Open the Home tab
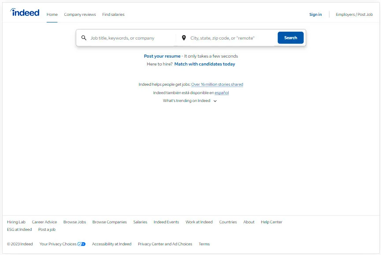Viewport: 381px width, 255px height. (x=52, y=15)
